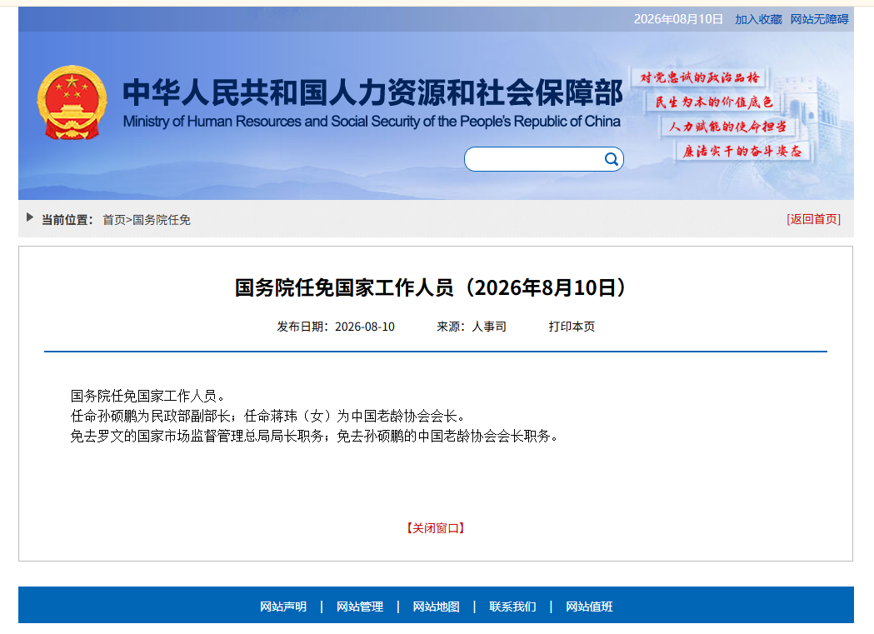Viewport: 874px width, 634px height.
Task: Click the ministry Chinese title banner text
Action: click(x=372, y=92)
